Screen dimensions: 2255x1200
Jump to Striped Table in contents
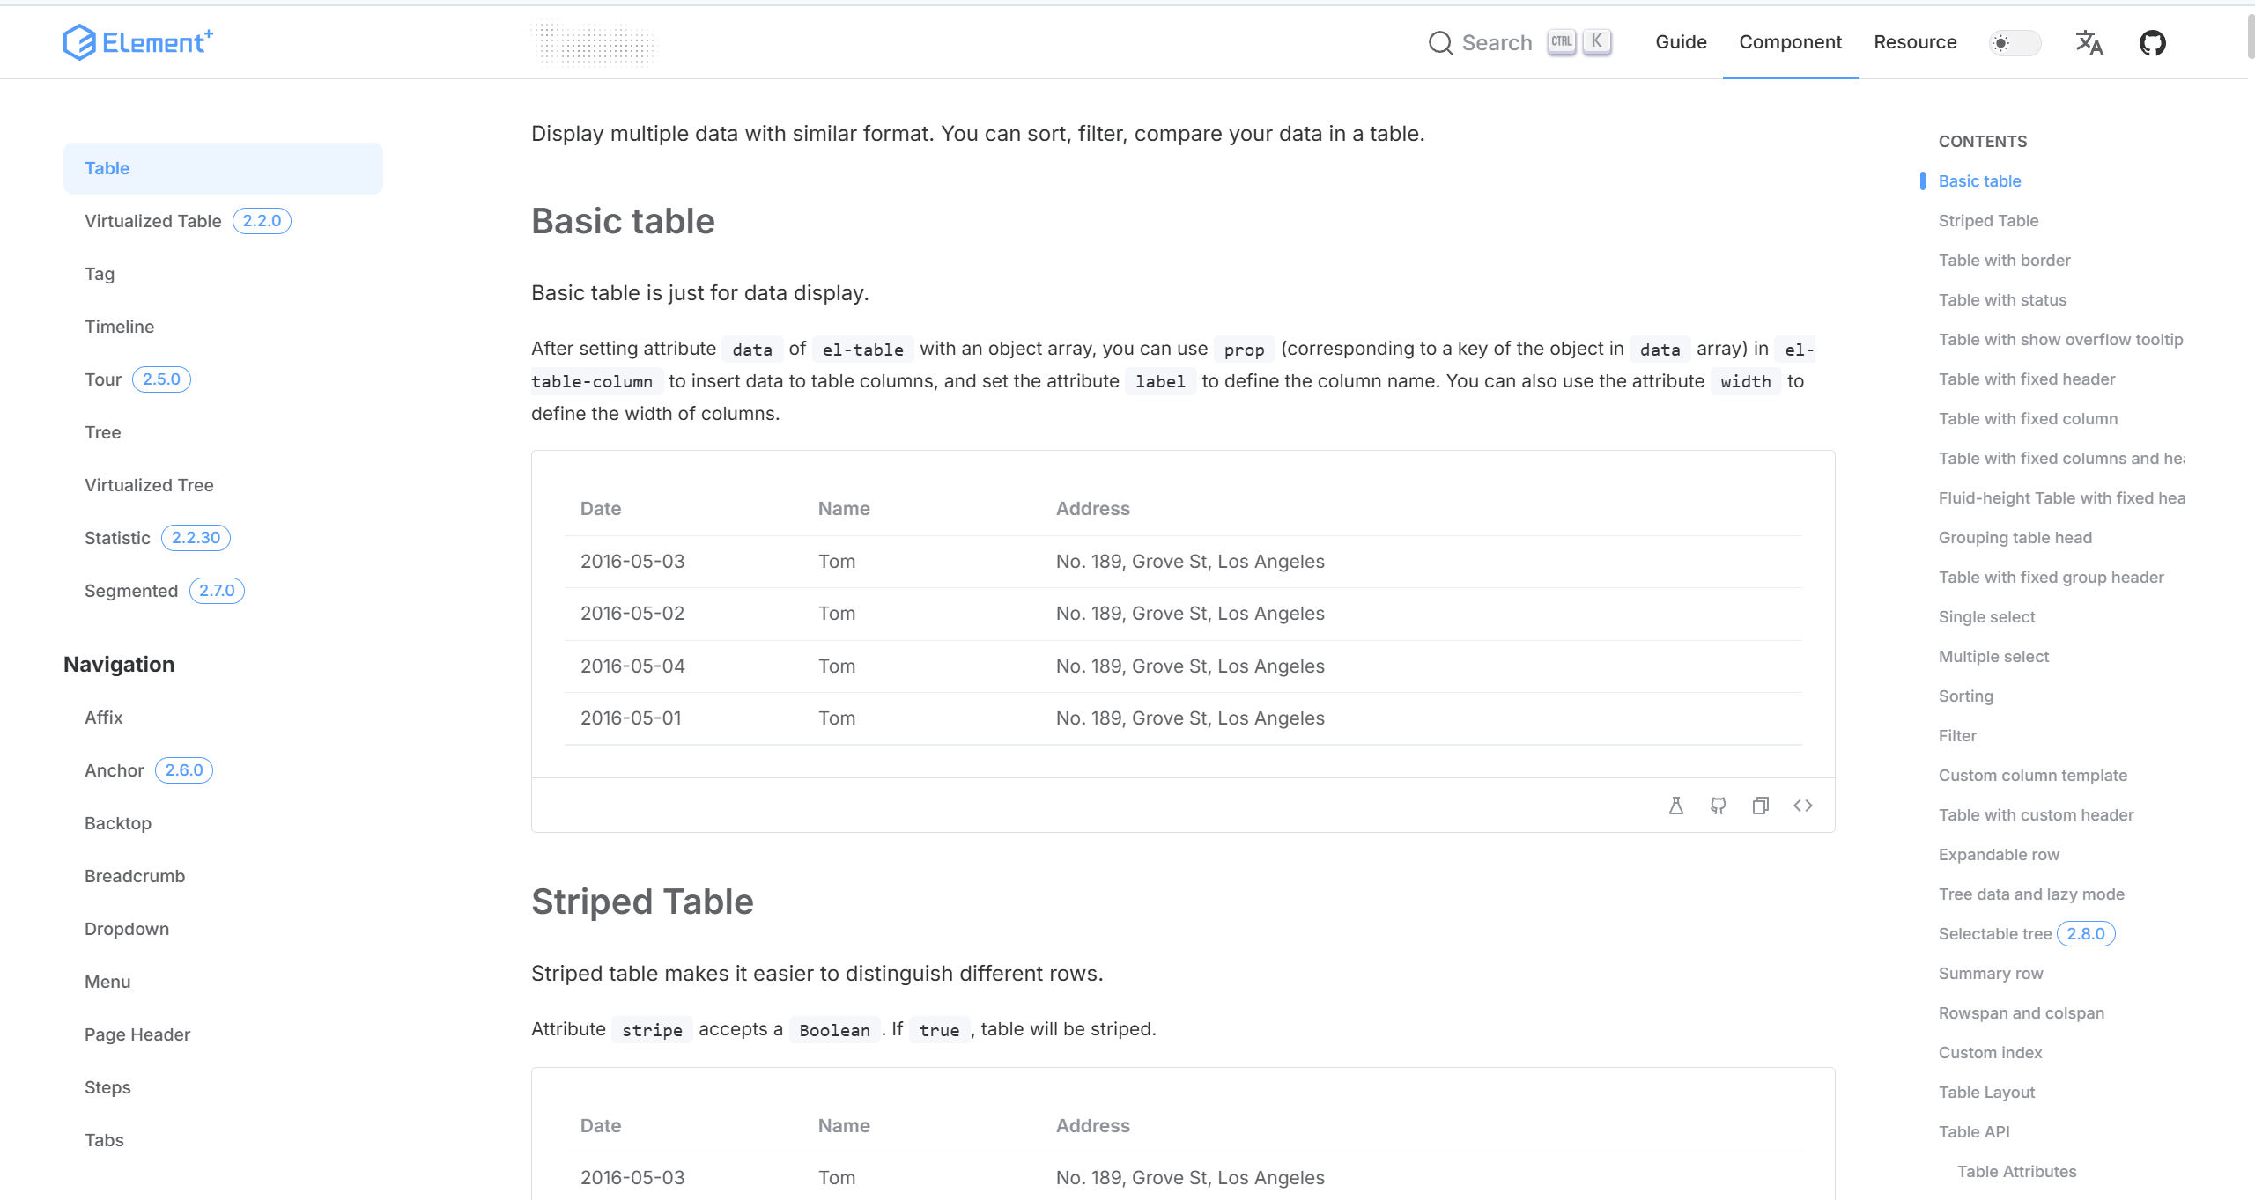1988,221
